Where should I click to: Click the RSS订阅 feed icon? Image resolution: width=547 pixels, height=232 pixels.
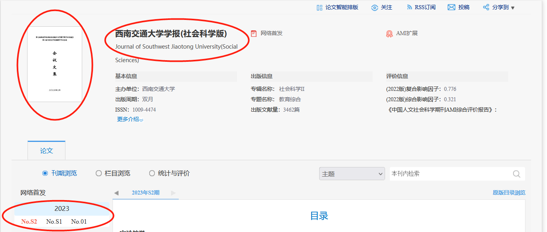point(409,8)
